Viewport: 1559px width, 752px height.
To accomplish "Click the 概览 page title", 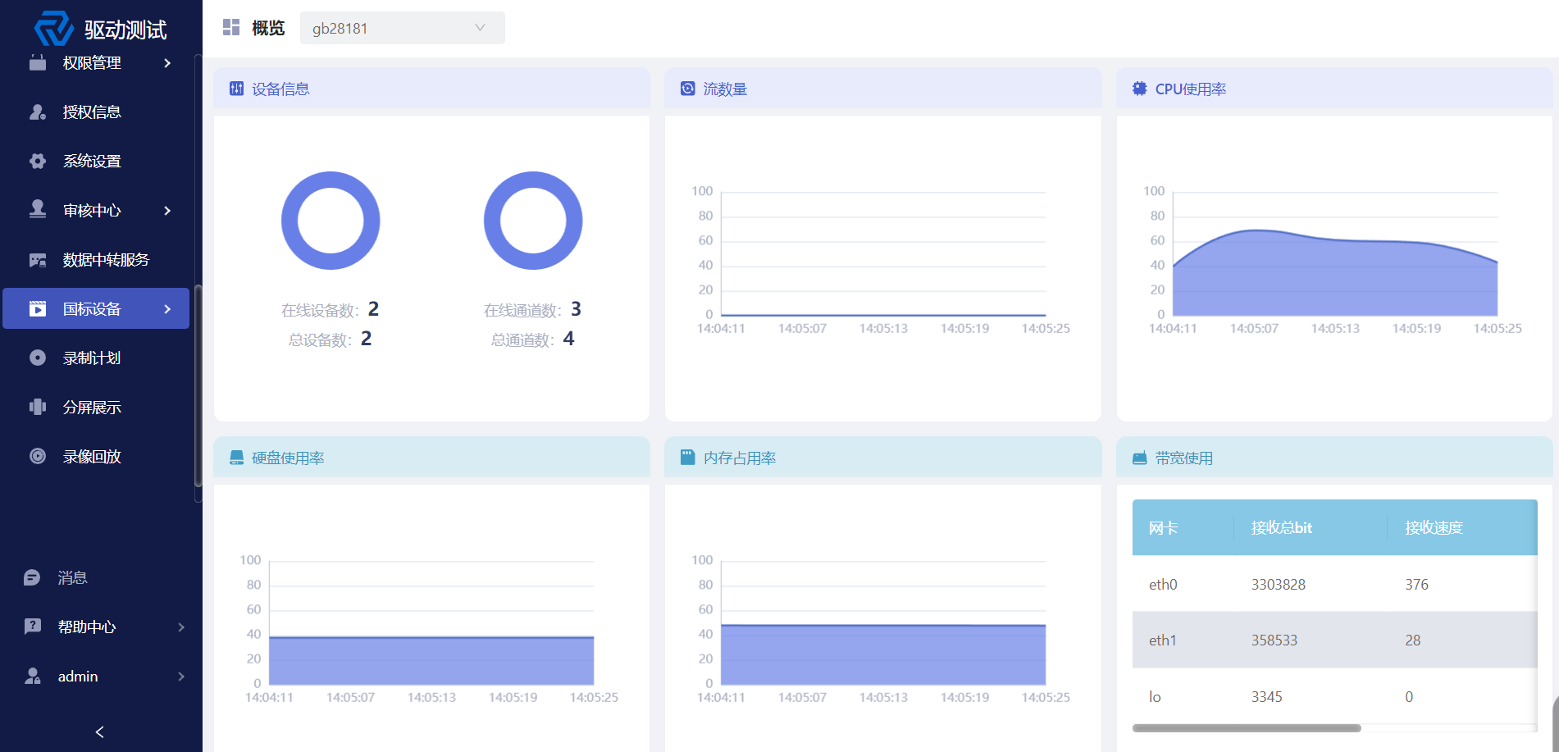I will coord(268,28).
